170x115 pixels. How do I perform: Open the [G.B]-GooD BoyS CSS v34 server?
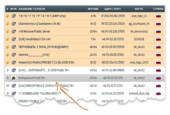(34, 39)
